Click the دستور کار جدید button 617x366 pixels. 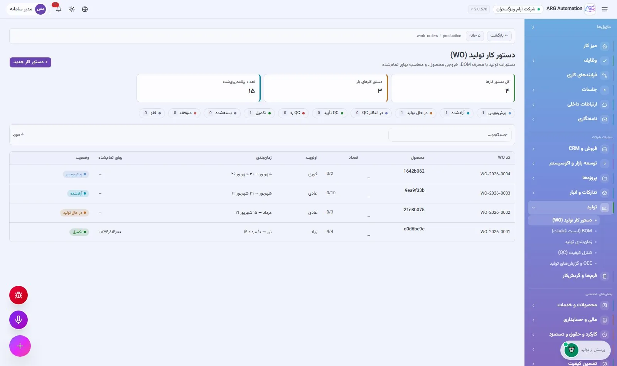pyautogui.click(x=30, y=62)
